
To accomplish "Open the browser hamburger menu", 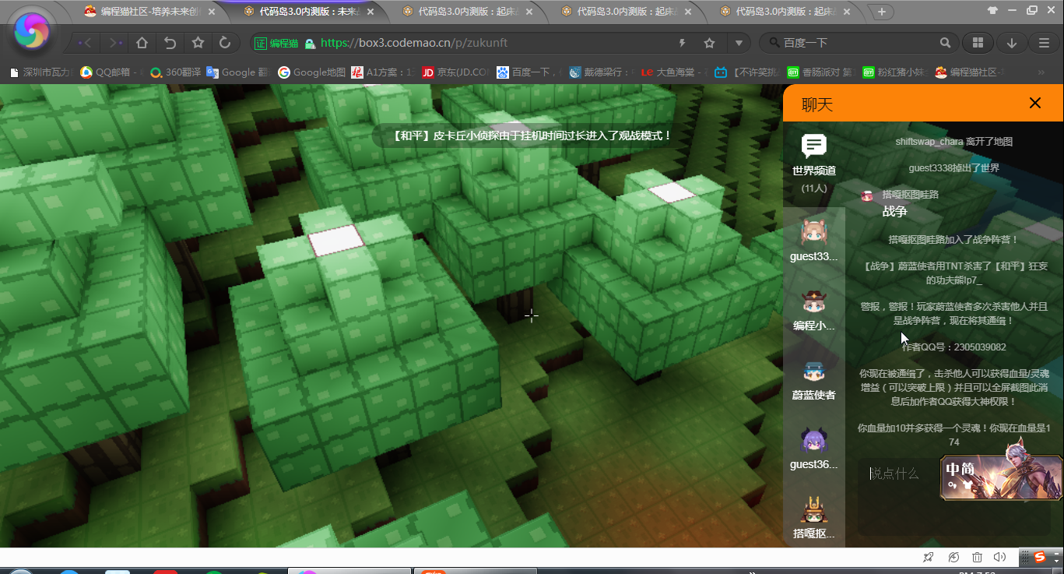I will [x=1045, y=43].
